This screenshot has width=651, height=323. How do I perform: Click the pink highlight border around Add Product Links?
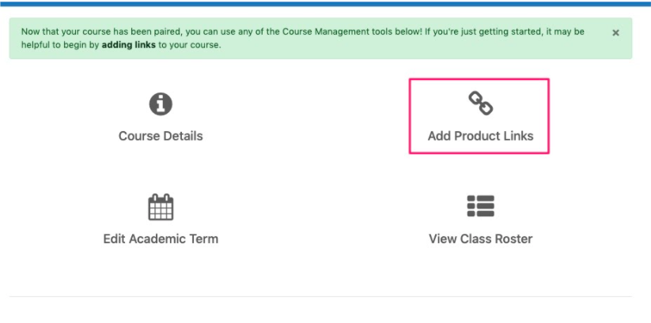pyautogui.click(x=479, y=79)
